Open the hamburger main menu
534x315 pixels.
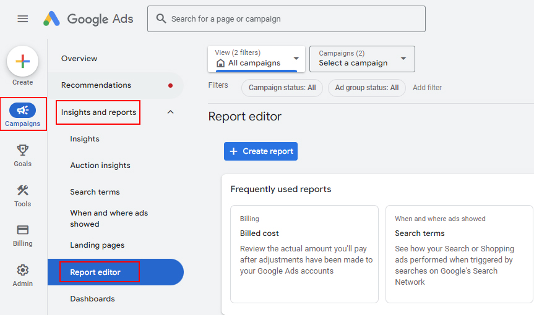[x=22, y=19]
